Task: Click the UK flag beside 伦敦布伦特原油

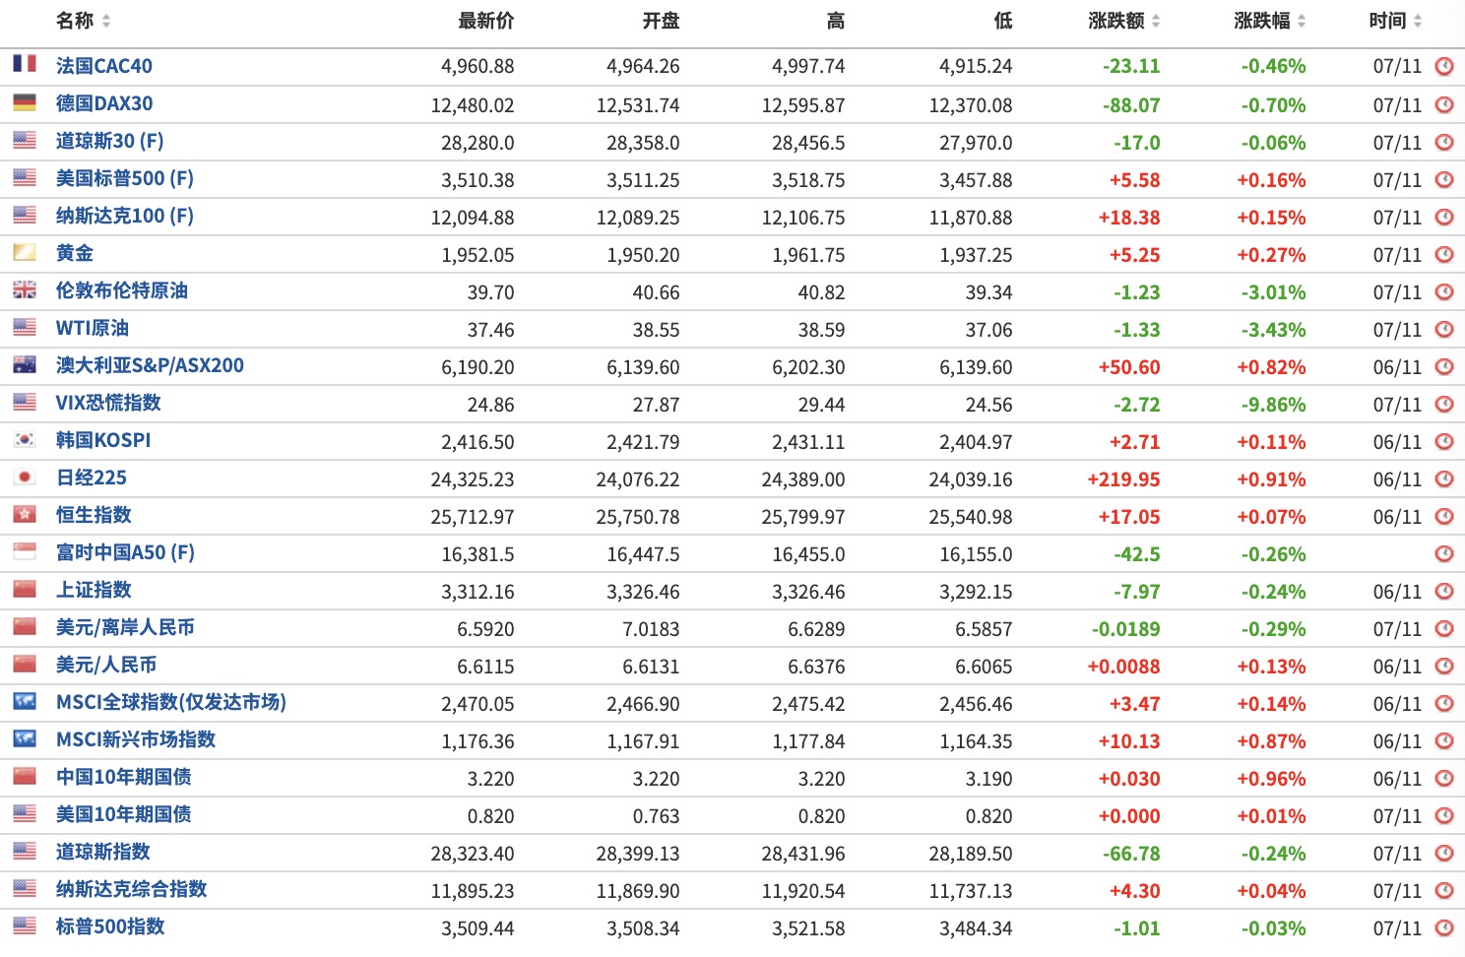Action: [x=25, y=288]
